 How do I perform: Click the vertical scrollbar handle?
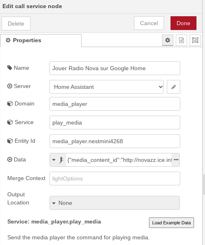[x=204, y=185]
